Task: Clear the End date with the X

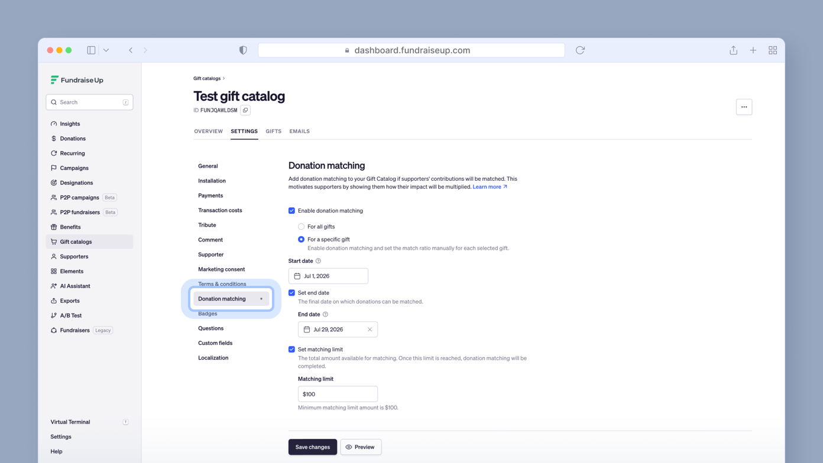Action: tap(370, 330)
